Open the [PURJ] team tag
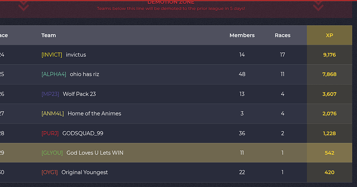357x187 pixels. coord(50,133)
